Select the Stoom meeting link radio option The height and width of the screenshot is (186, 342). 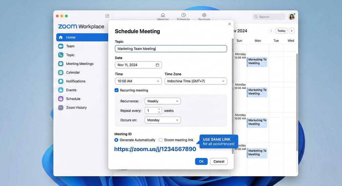click(x=161, y=140)
